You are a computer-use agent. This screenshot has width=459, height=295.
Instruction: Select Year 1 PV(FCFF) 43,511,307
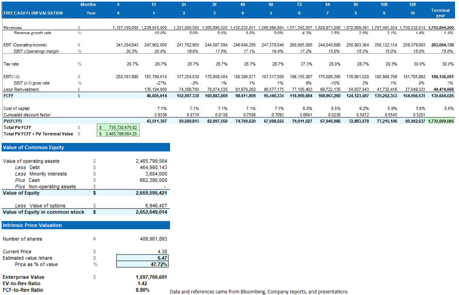(x=157, y=121)
